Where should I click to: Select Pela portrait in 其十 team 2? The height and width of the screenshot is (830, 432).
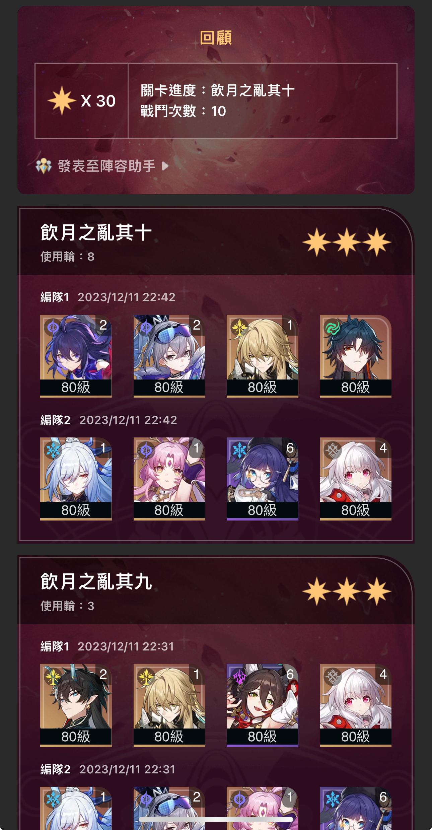[x=262, y=479]
